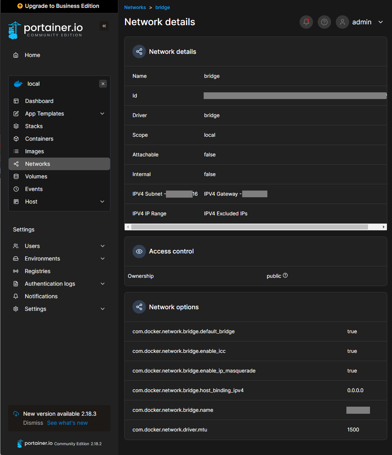Click the Events clock icon
This screenshot has height=455, width=392.
tap(16, 189)
